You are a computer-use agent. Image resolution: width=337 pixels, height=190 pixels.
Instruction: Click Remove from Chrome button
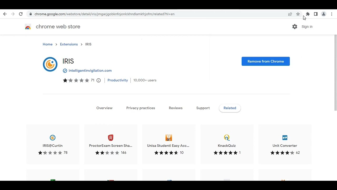[266, 61]
